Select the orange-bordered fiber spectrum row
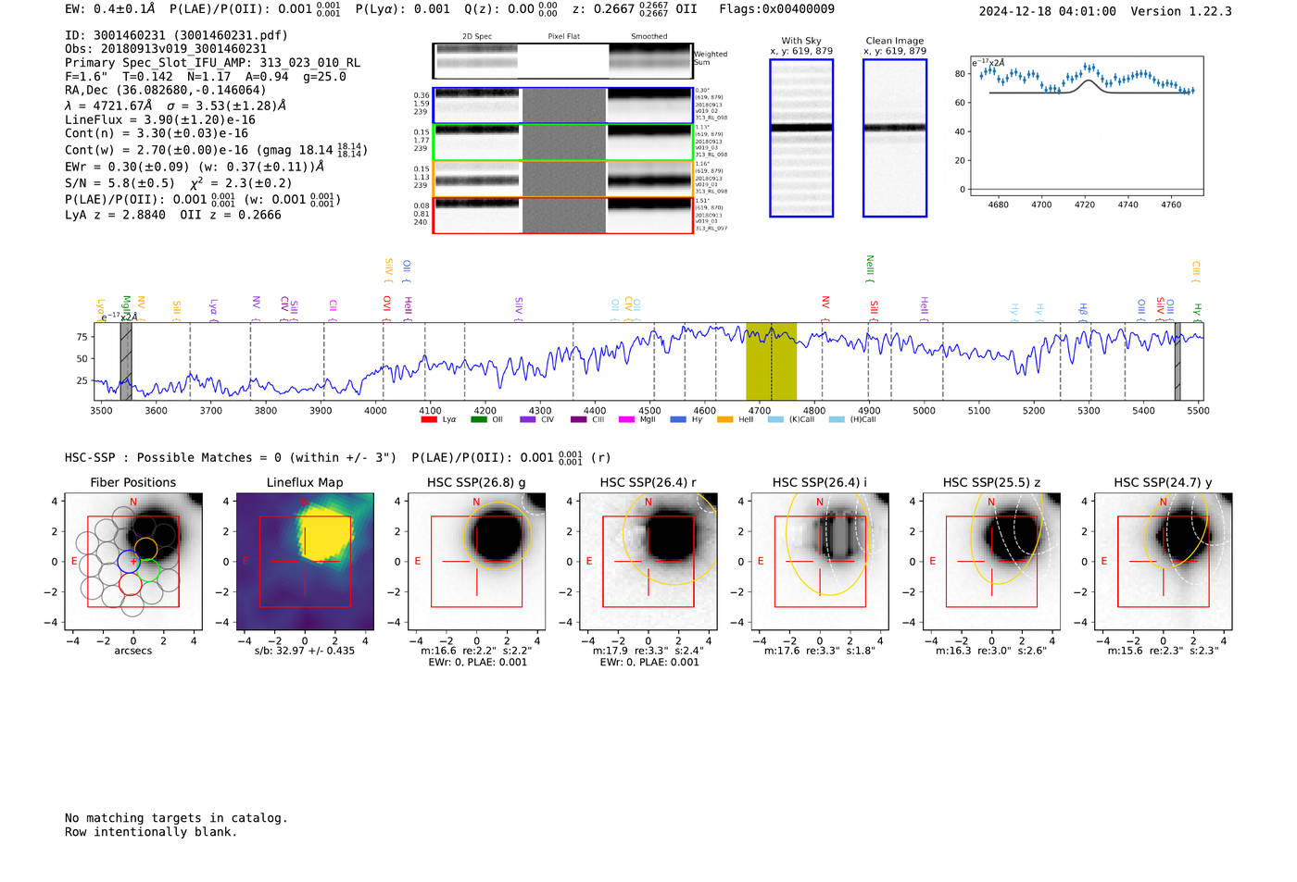Screen dimensions: 1297x882 pos(562,179)
